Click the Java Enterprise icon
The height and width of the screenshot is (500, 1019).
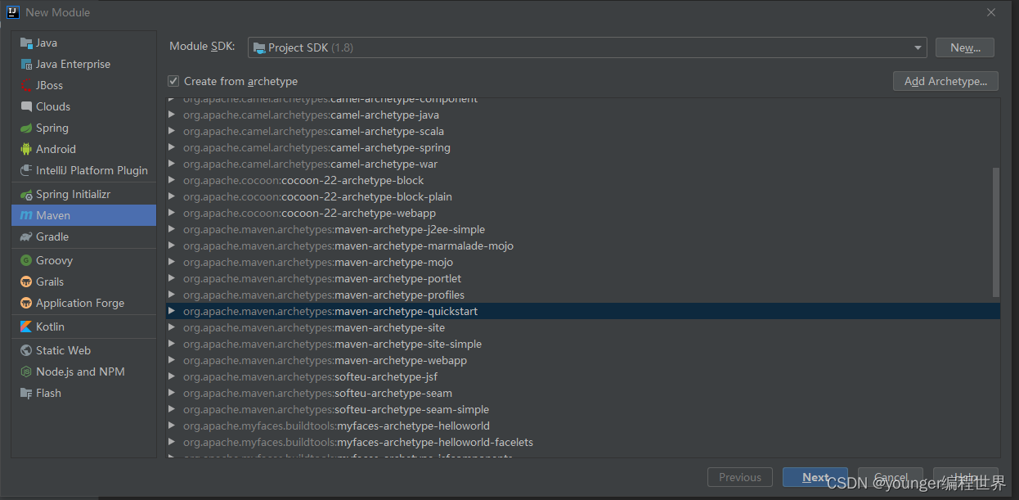pyautogui.click(x=26, y=64)
